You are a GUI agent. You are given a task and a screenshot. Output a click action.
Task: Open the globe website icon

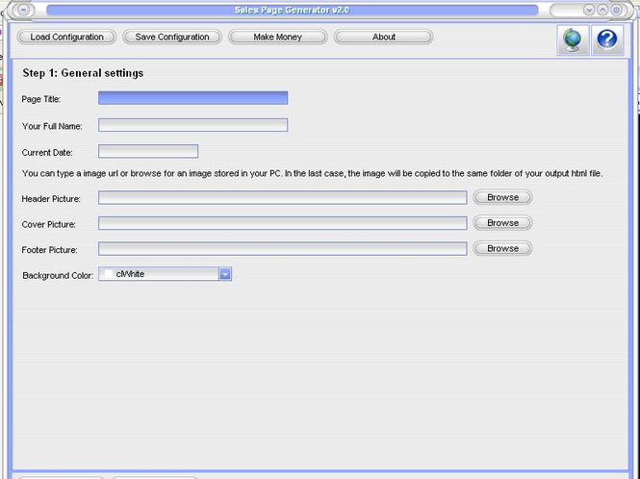(573, 39)
